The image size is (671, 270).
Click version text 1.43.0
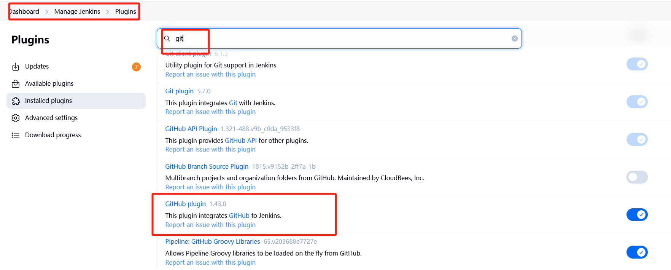[x=218, y=204]
